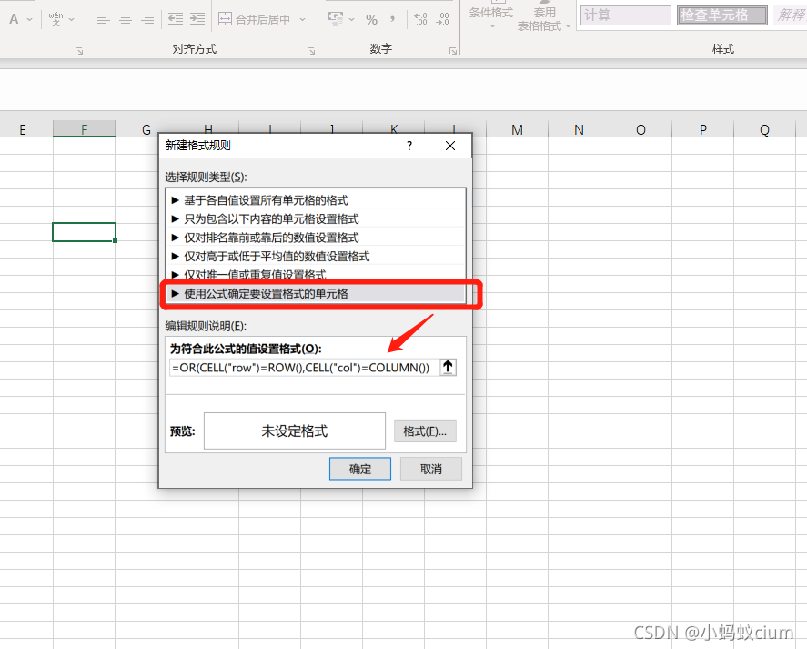Apply percent style
The height and width of the screenshot is (649, 807).
[x=371, y=20]
